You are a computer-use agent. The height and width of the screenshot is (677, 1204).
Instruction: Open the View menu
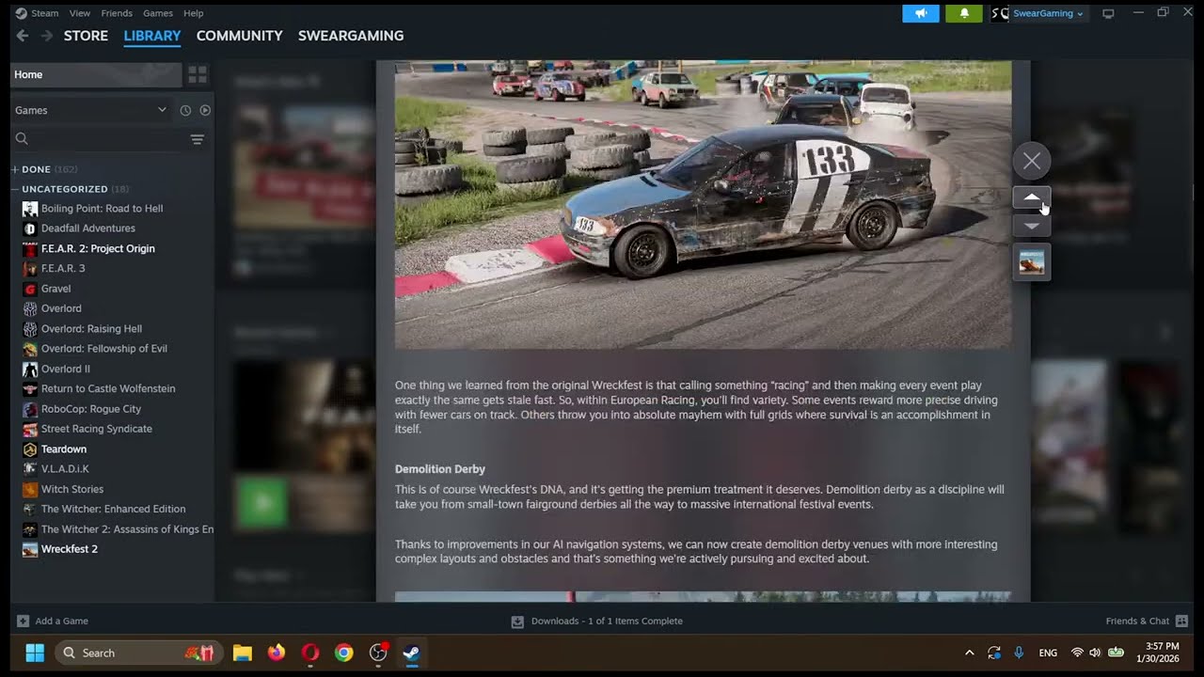[x=80, y=13]
